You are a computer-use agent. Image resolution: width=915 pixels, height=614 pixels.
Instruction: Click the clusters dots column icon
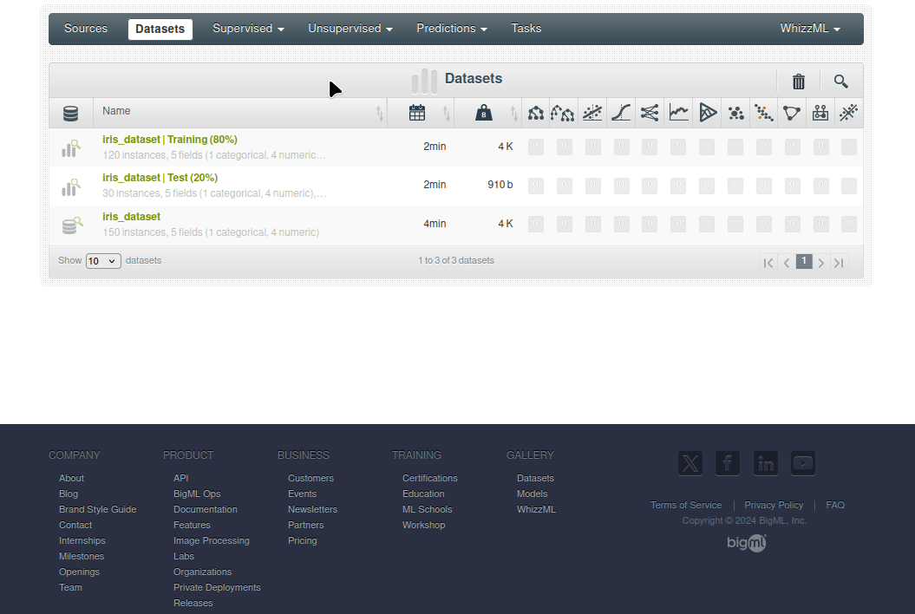[x=735, y=113]
